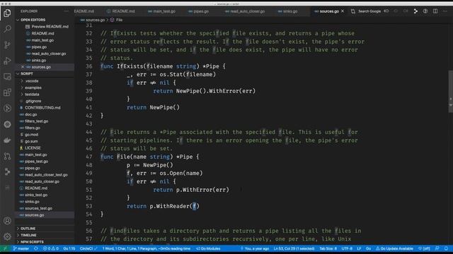Image resolution: width=453 pixels, height=254 pixels.
Task: Open CONTRIBUTING.md in file tree
Action: click(42, 108)
